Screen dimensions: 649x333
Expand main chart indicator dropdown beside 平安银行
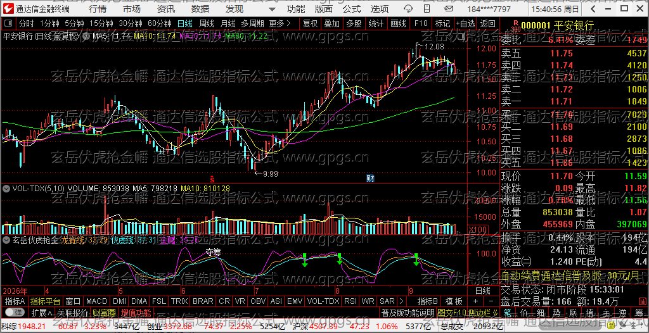pos(86,36)
